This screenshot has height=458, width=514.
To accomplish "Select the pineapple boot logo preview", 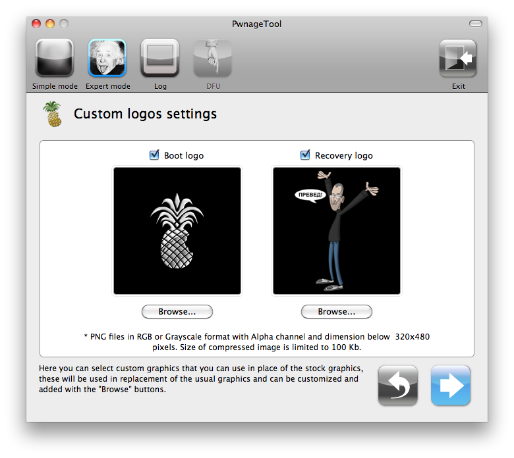I will pos(177,231).
